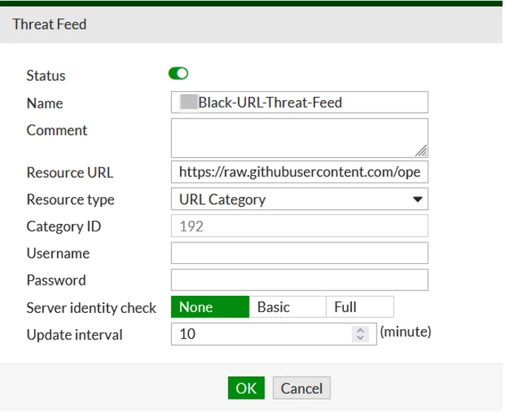Click the Resource URL field
This screenshot has height=413, width=507.
coord(299,172)
